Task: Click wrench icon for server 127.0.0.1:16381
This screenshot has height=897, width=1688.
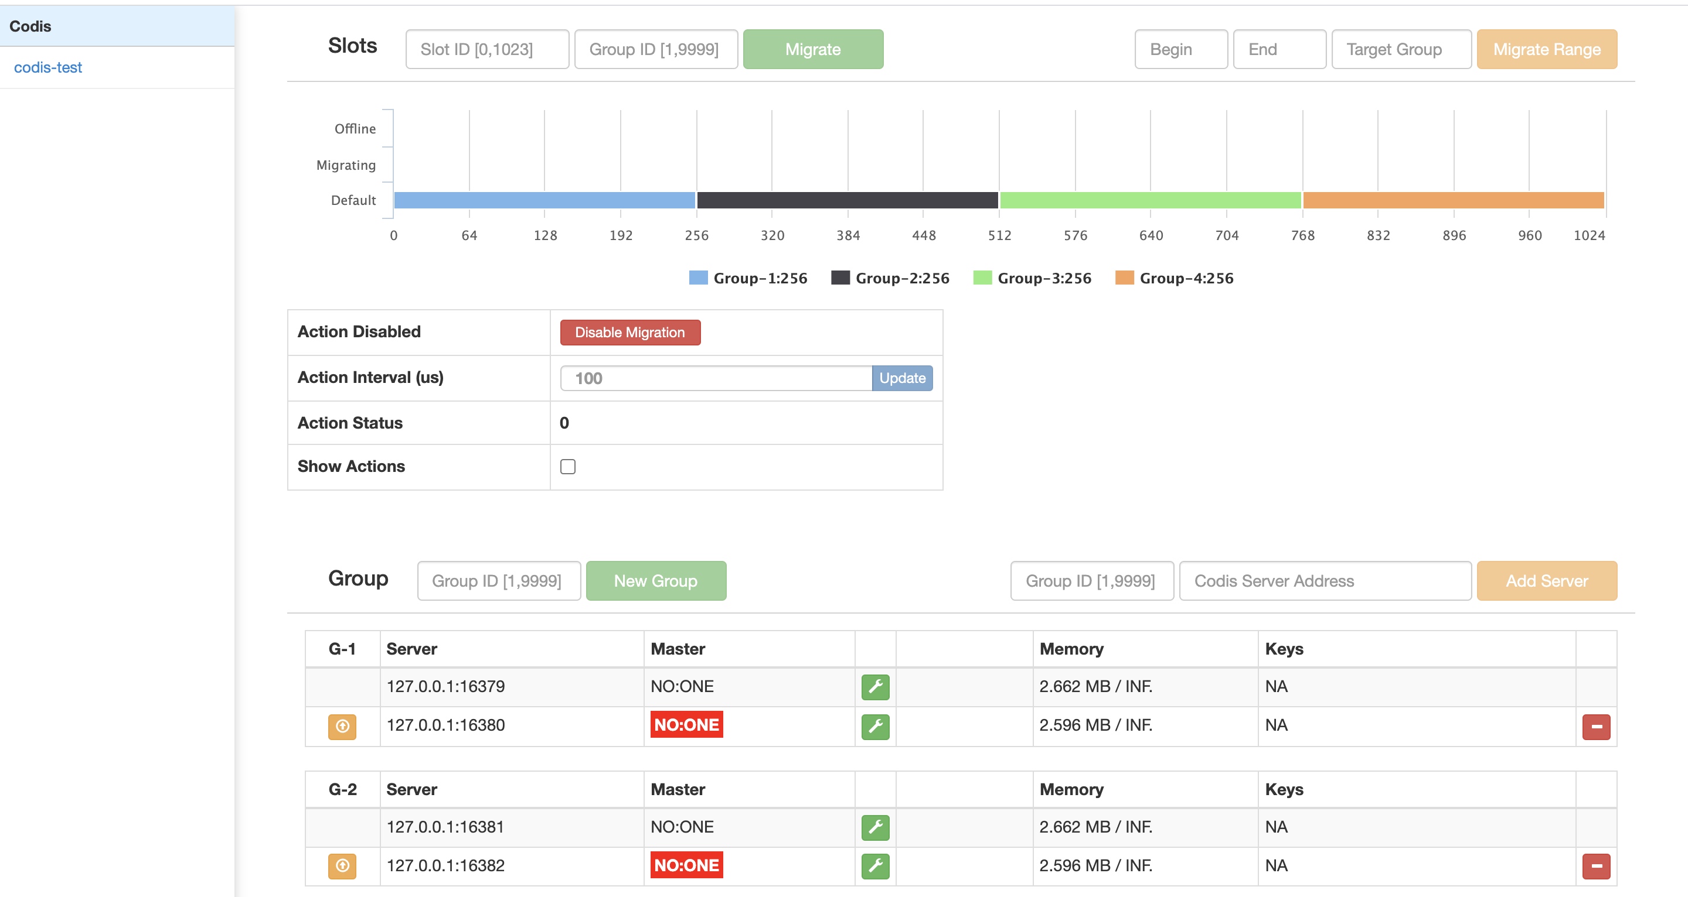Action: [x=875, y=827]
